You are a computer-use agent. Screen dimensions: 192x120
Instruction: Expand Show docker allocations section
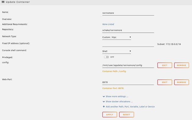tap(119, 101)
